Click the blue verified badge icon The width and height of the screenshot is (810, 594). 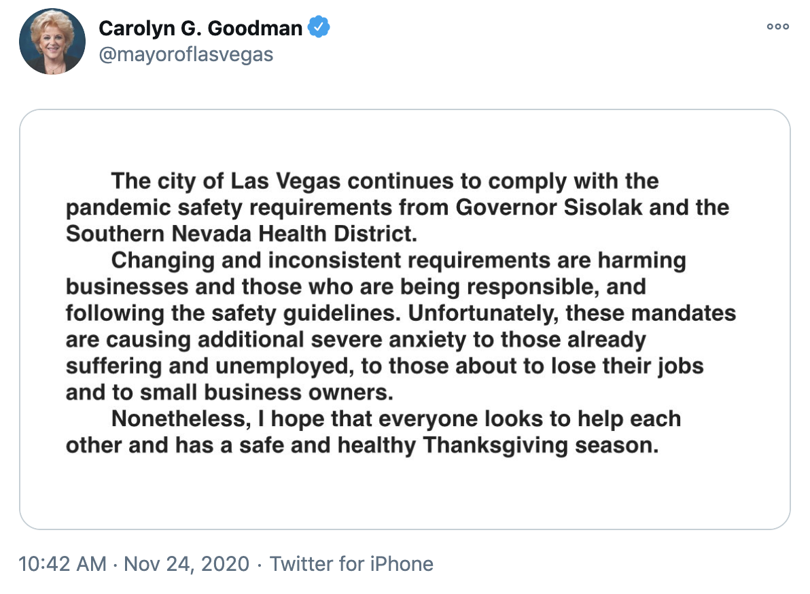tap(319, 27)
